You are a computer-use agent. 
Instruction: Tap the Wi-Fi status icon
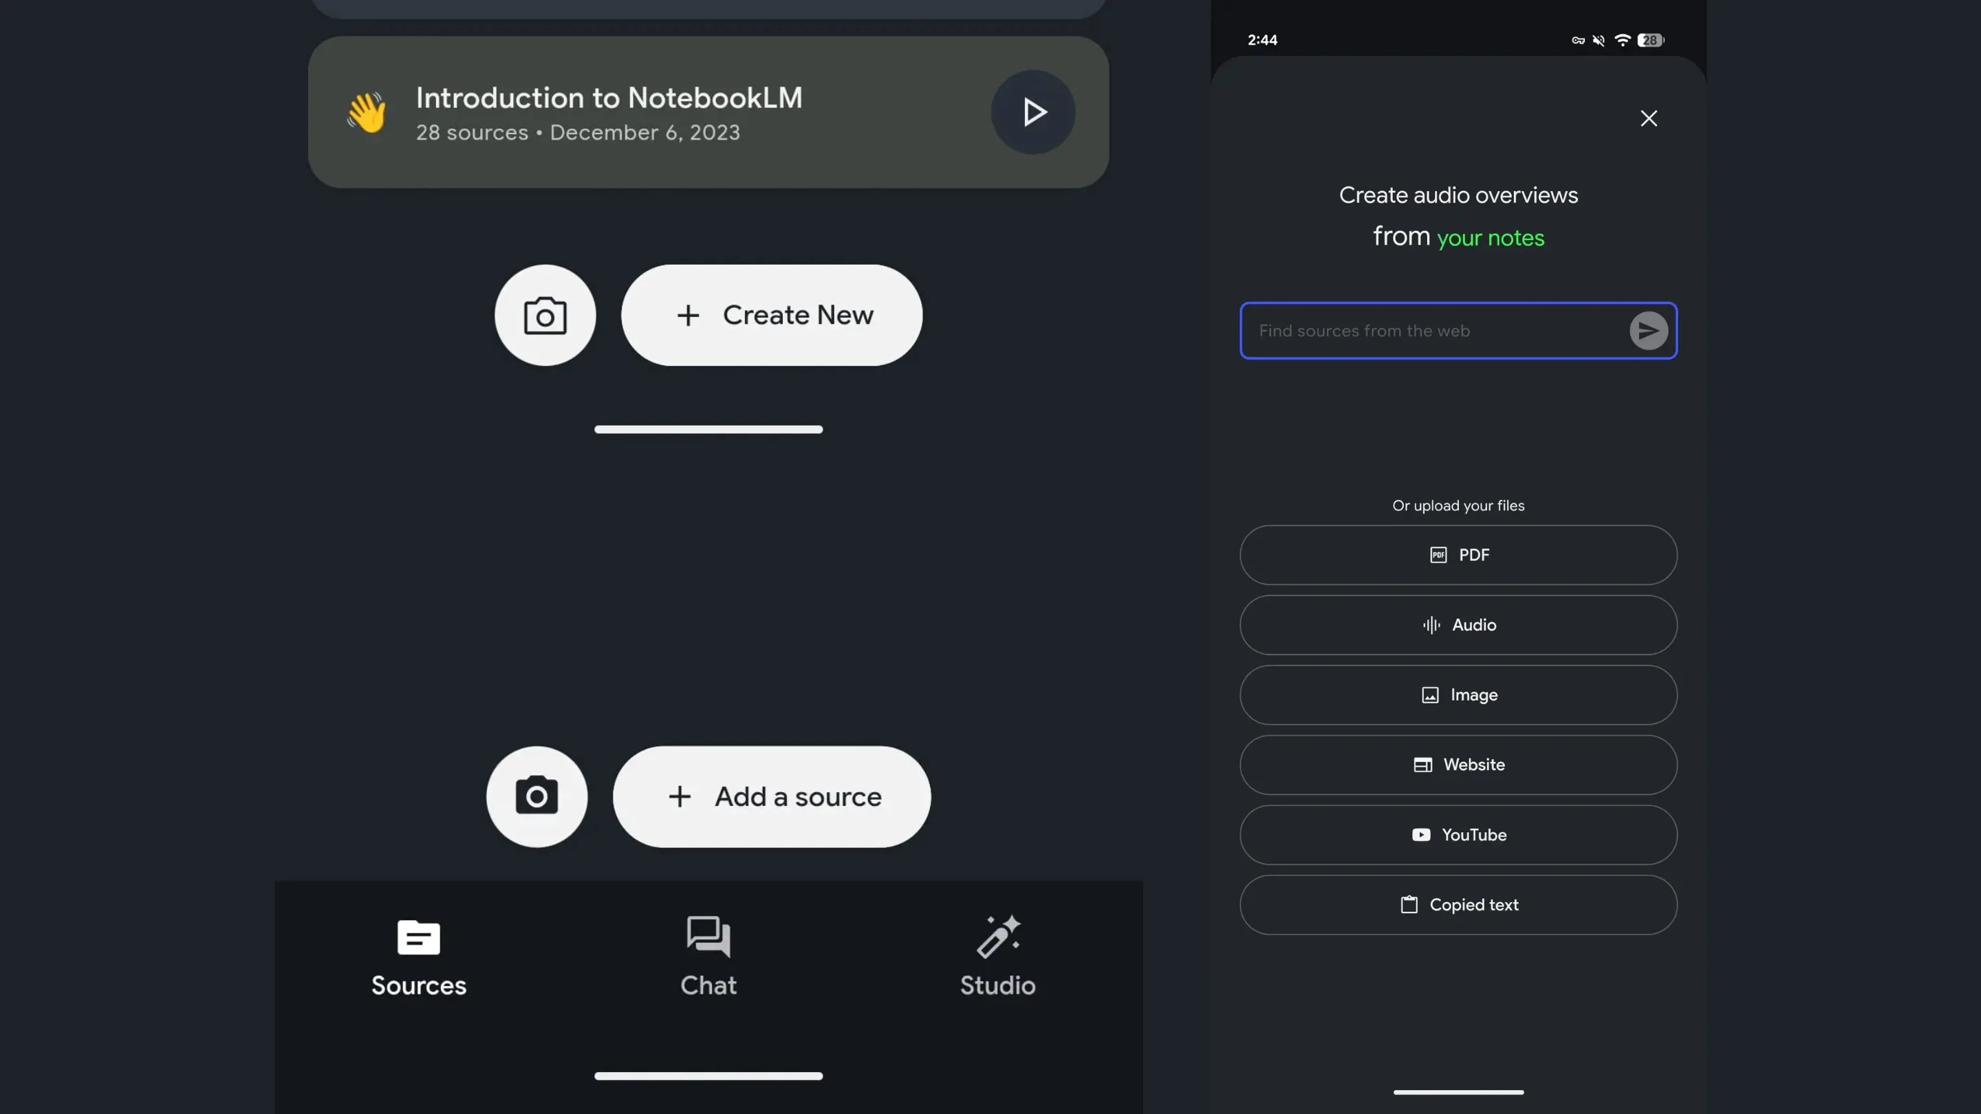(1622, 40)
